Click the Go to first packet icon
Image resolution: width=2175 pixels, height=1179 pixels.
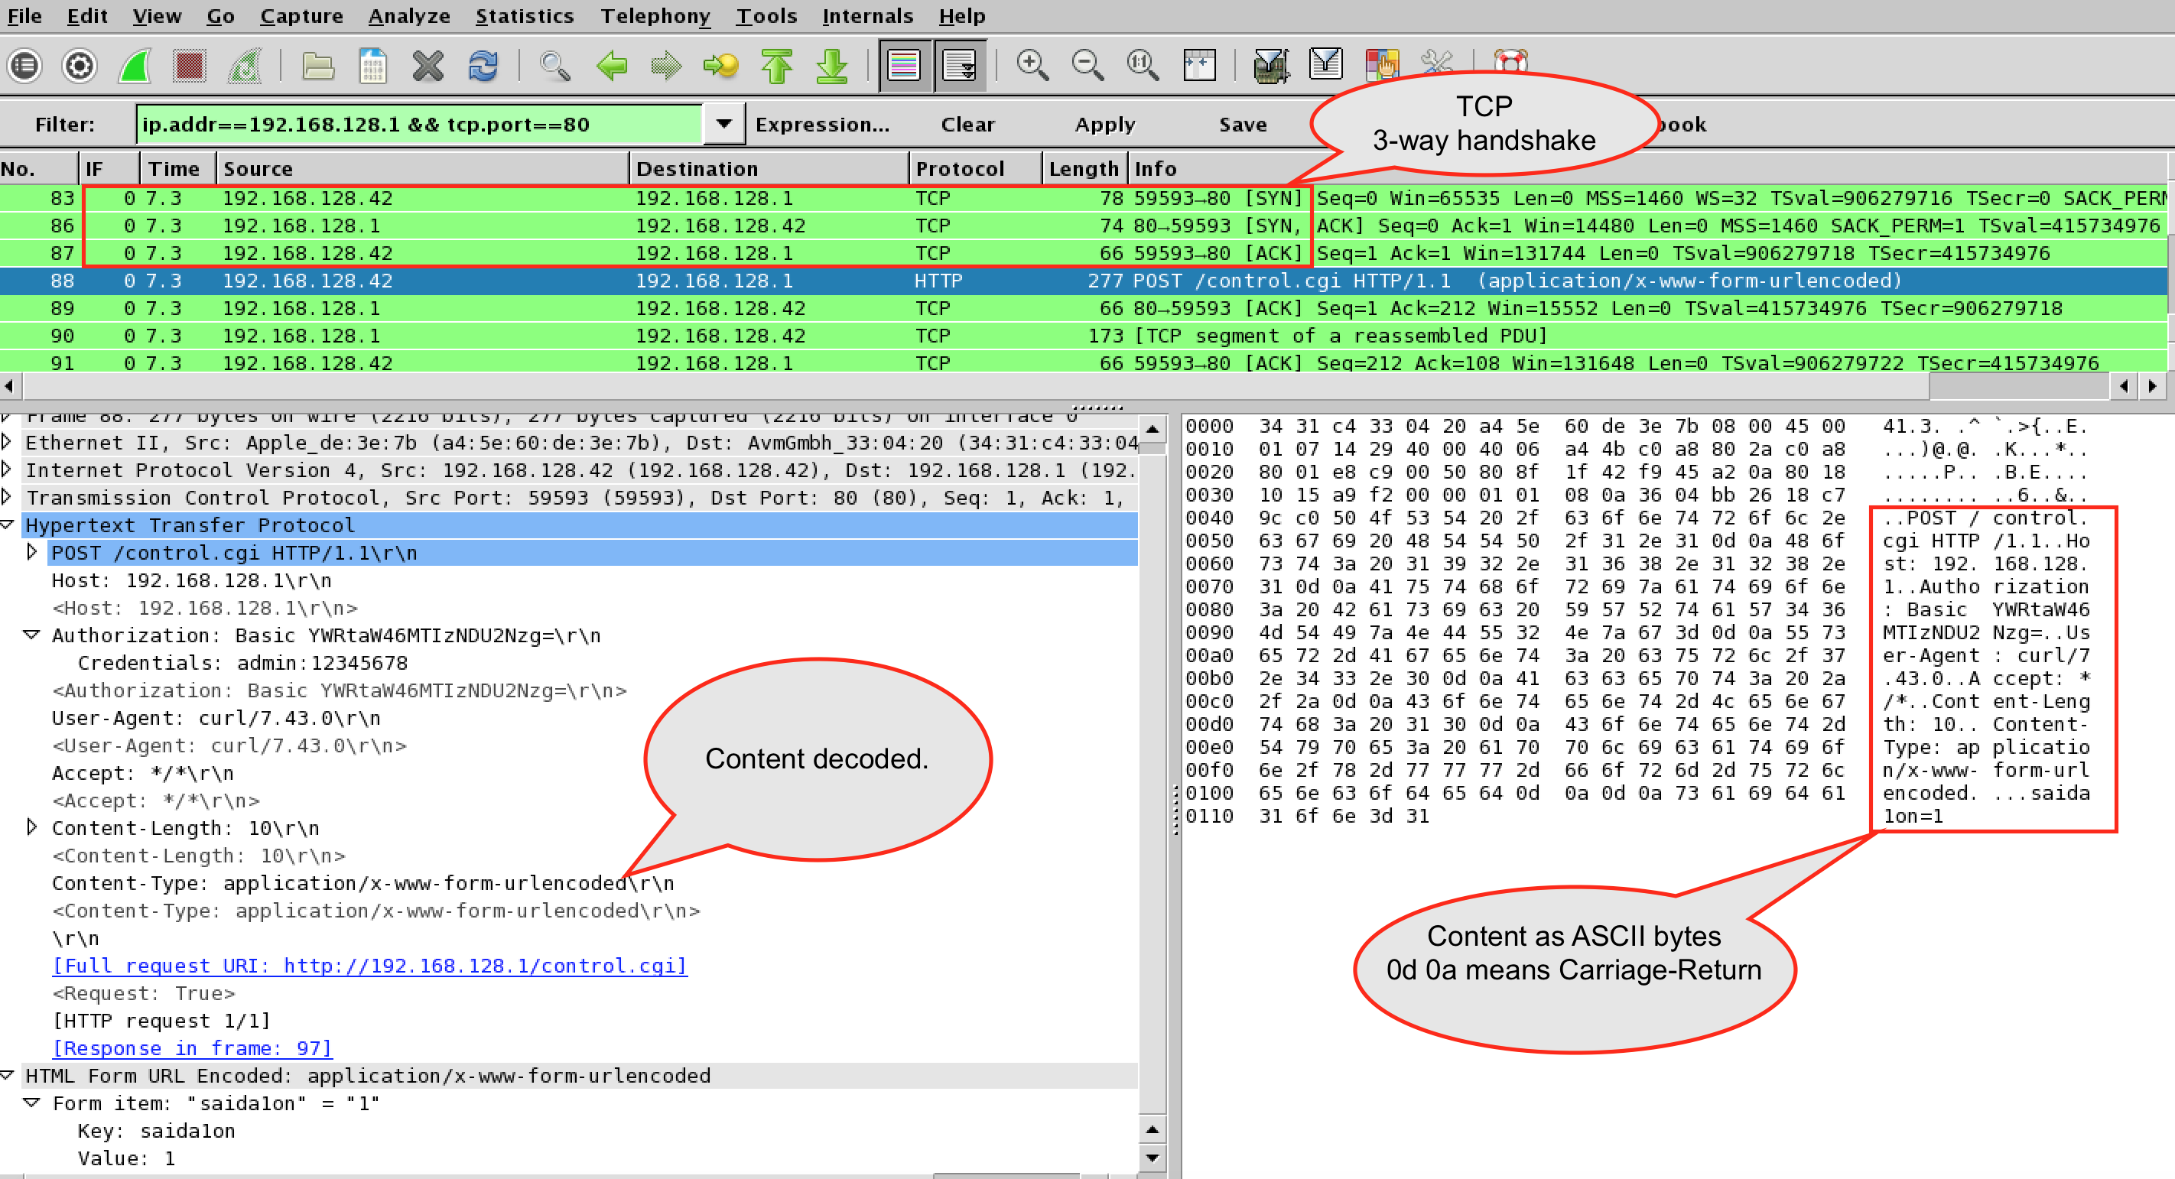point(777,66)
